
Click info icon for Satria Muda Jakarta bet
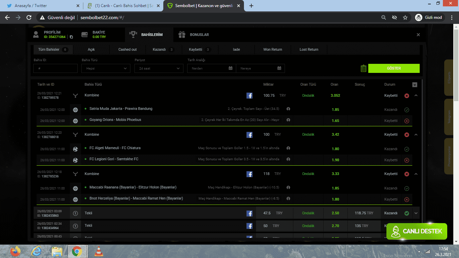point(288,109)
